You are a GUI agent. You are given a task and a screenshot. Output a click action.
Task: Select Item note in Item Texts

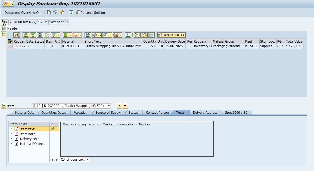28,134
